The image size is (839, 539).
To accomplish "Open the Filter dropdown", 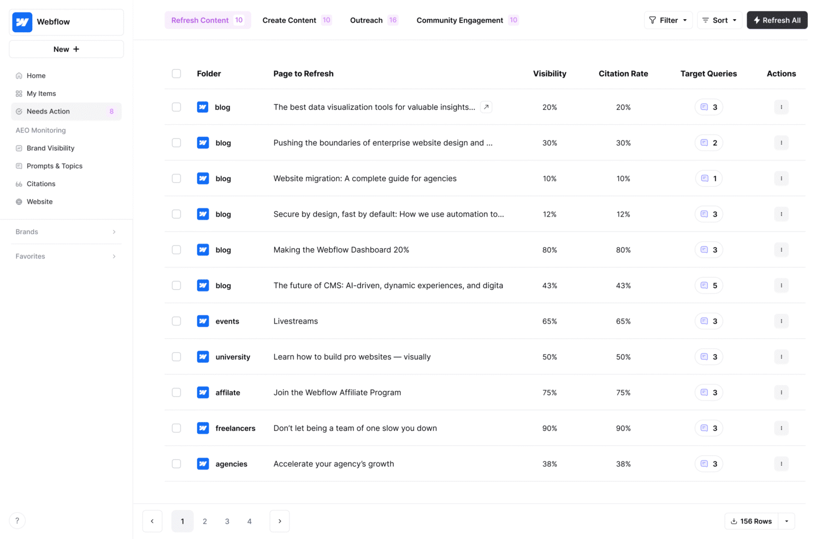I will pos(667,20).
